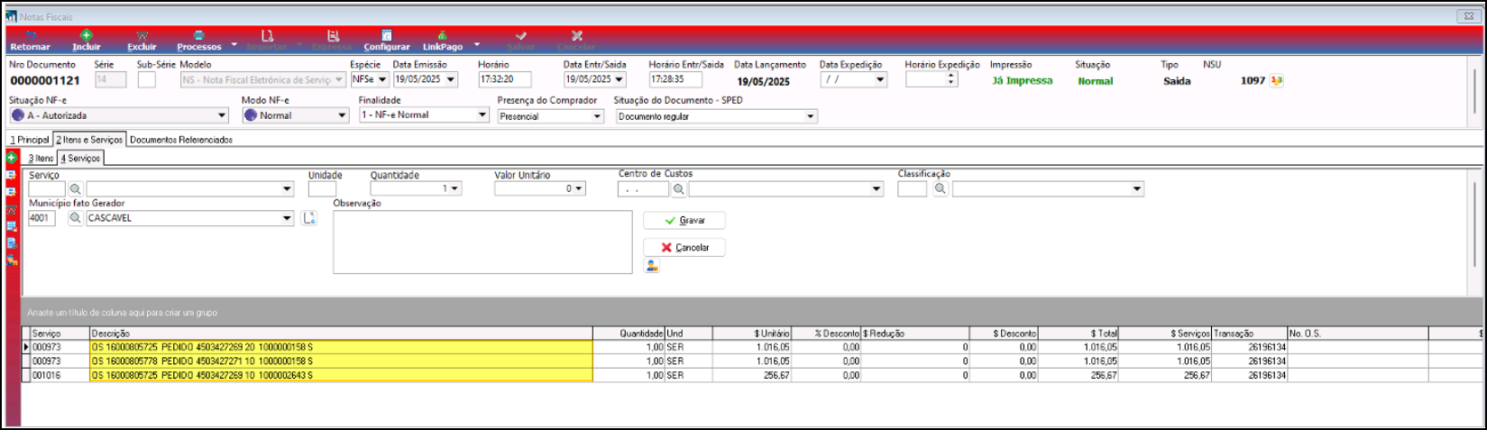Open the CASCAVEL município dropdown
Image resolution: width=1487 pixels, height=430 pixels.
click(x=288, y=218)
